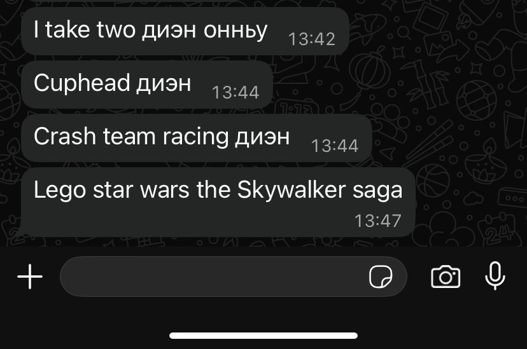Start voice message with microphone icon
527x349 pixels.
coord(495,276)
